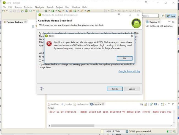The height and width of the screenshot is (135, 179).
Task: Switch to the Problems tab
Action: click(x=53, y=104)
